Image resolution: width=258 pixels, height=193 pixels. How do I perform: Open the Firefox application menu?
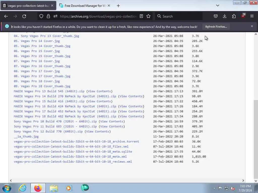tap(252, 16)
